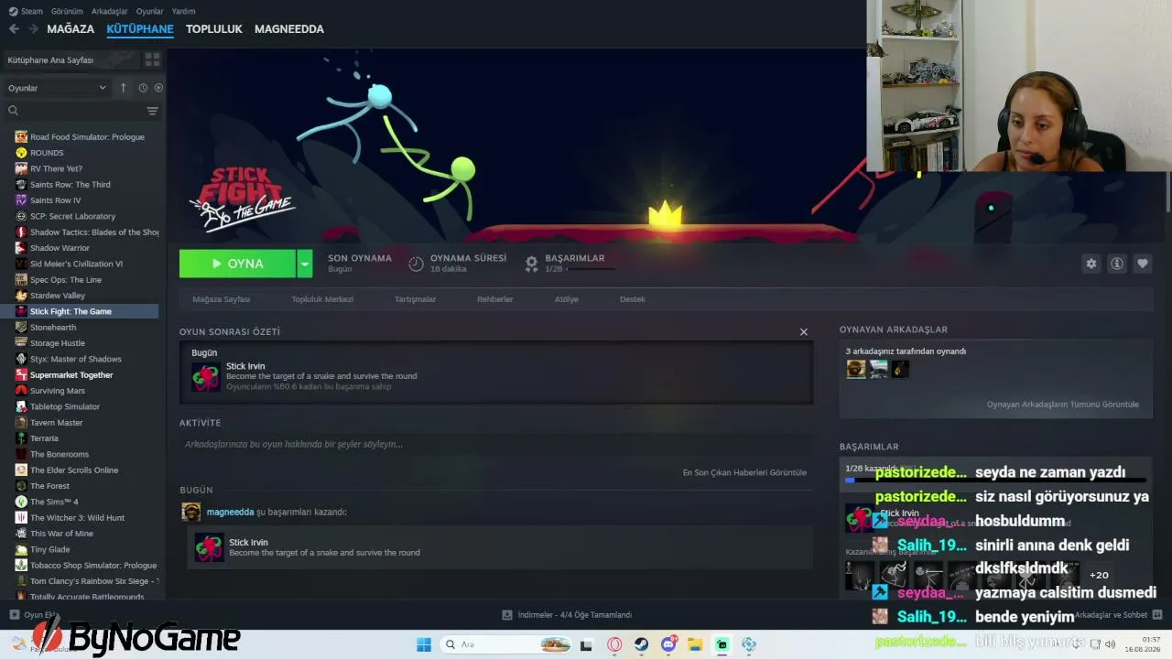
Task: Open game info panel icon
Action: (x=1117, y=264)
